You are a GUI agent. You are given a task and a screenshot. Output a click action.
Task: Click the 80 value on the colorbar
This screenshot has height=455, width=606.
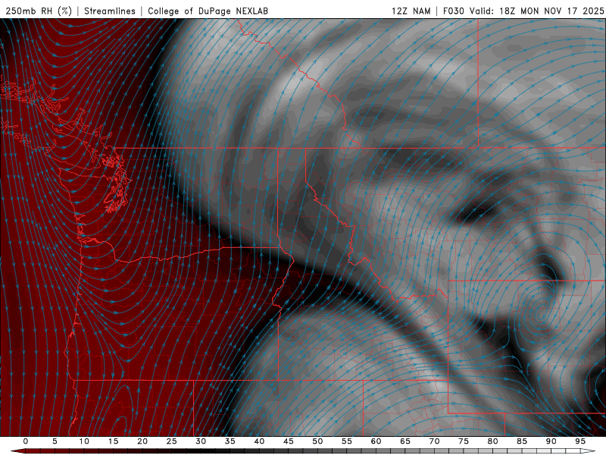click(492, 441)
